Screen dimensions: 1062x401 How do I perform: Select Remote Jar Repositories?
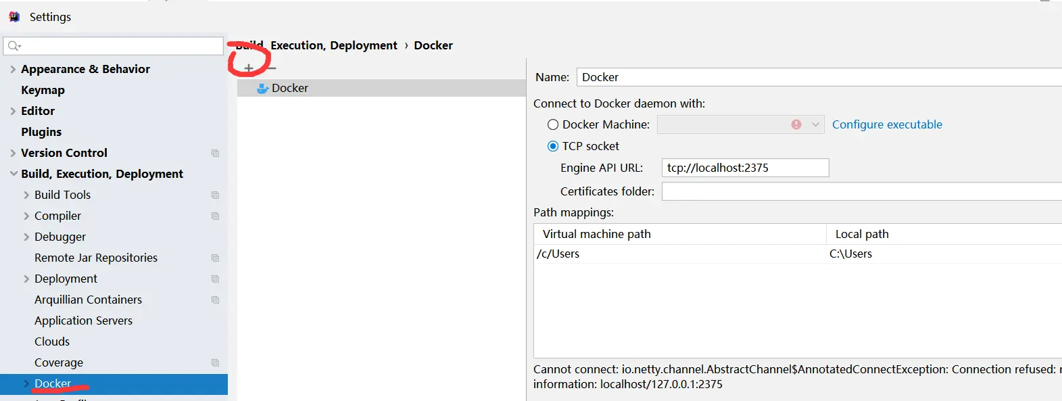96,258
